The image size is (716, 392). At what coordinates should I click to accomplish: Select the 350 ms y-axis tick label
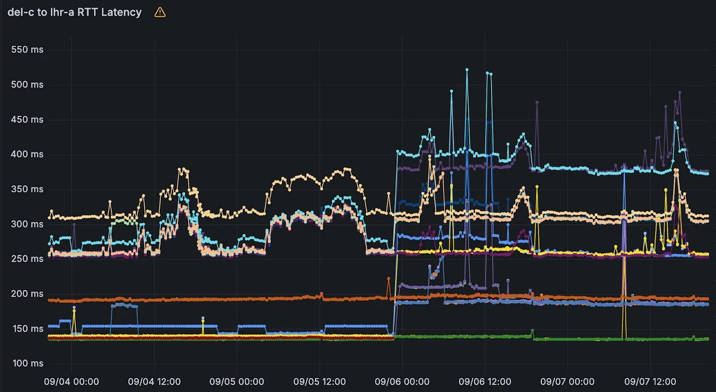[27, 189]
